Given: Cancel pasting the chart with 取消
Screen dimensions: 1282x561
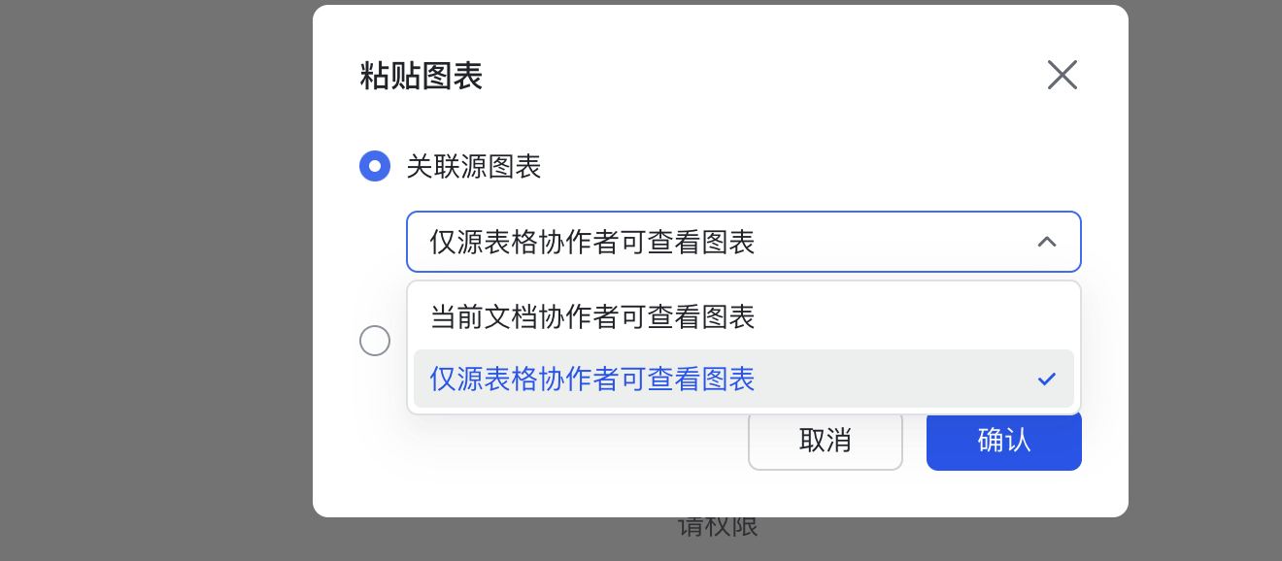Looking at the screenshot, I should coord(825,441).
